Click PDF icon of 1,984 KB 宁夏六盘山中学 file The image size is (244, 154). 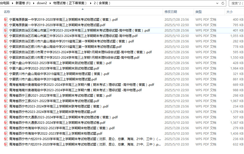6,68
